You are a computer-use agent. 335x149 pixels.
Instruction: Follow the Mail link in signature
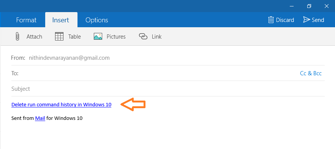pos(40,118)
